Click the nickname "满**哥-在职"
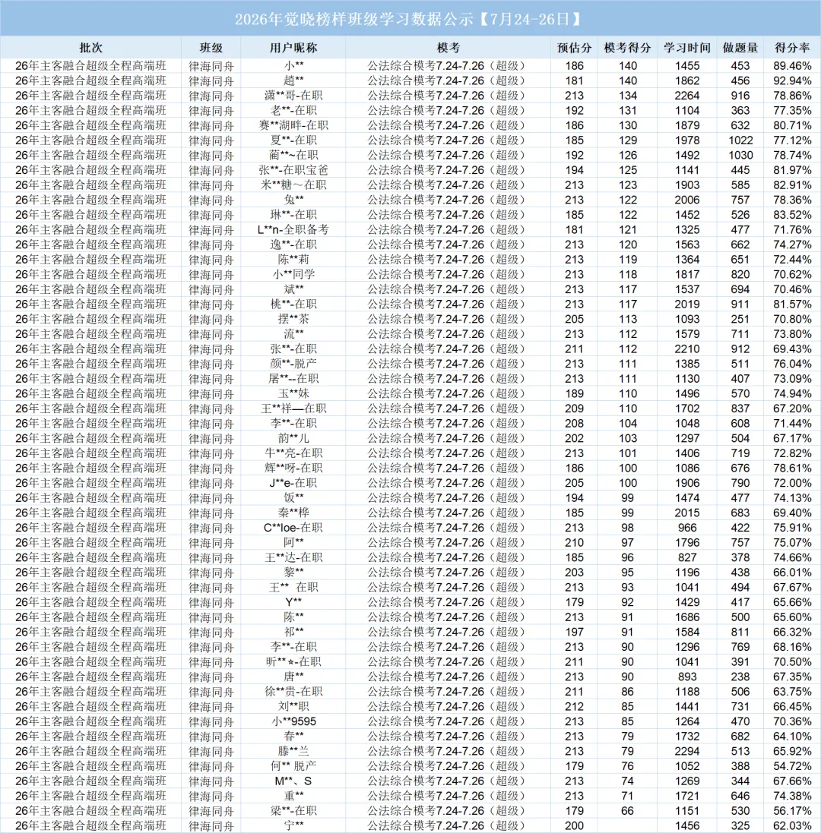 click(293, 96)
